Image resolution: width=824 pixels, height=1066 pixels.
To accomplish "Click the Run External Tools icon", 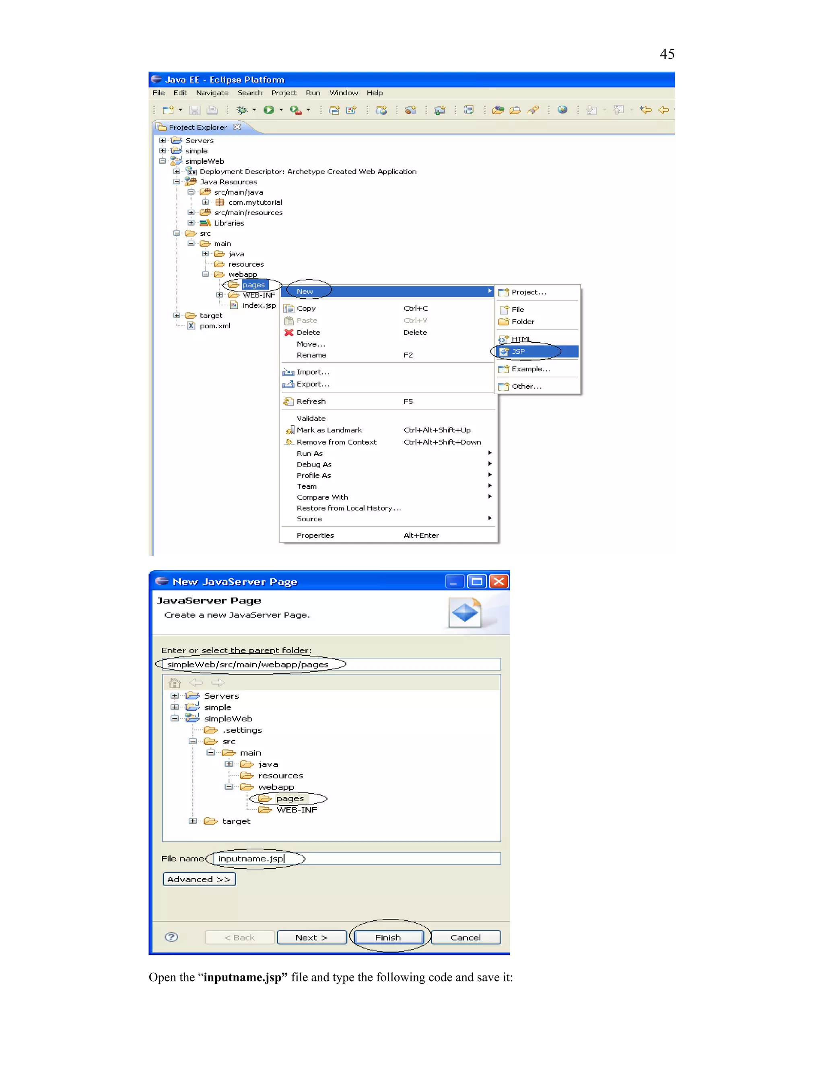I will coord(296,110).
